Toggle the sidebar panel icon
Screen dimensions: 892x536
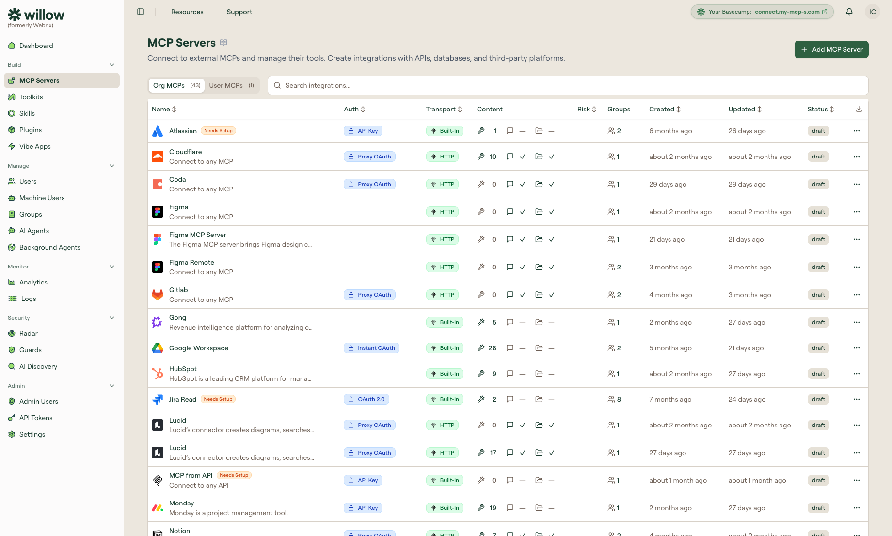tap(141, 12)
